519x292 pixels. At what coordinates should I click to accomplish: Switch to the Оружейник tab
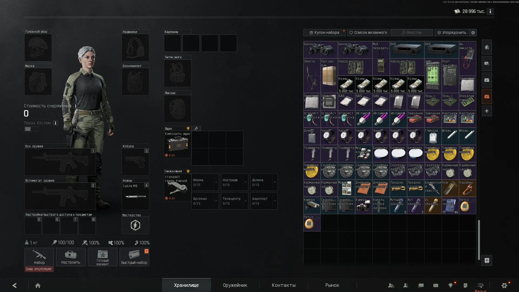(235, 285)
